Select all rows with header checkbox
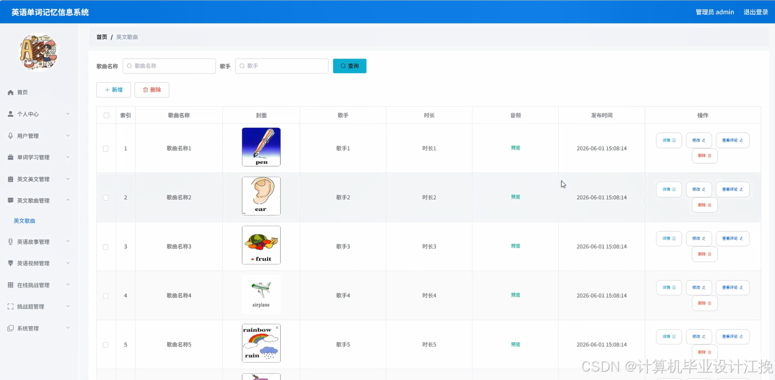 [106, 115]
